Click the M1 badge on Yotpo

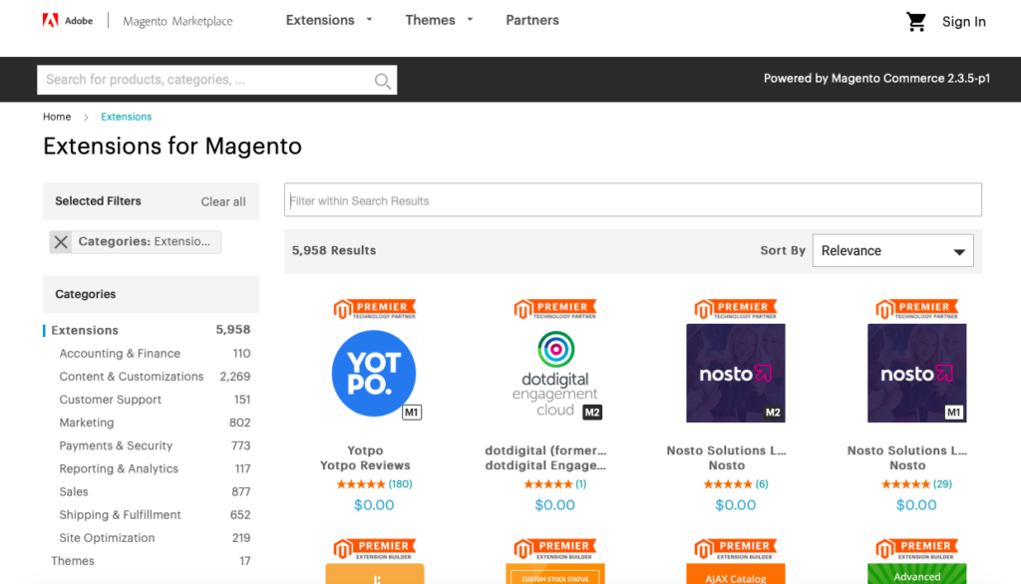coord(412,413)
